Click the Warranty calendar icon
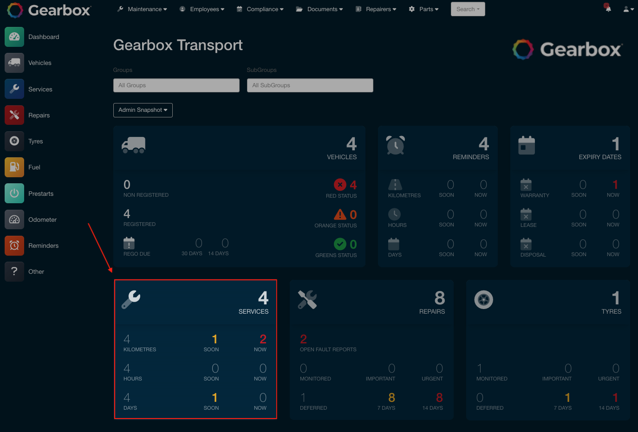 coord(526,185)
